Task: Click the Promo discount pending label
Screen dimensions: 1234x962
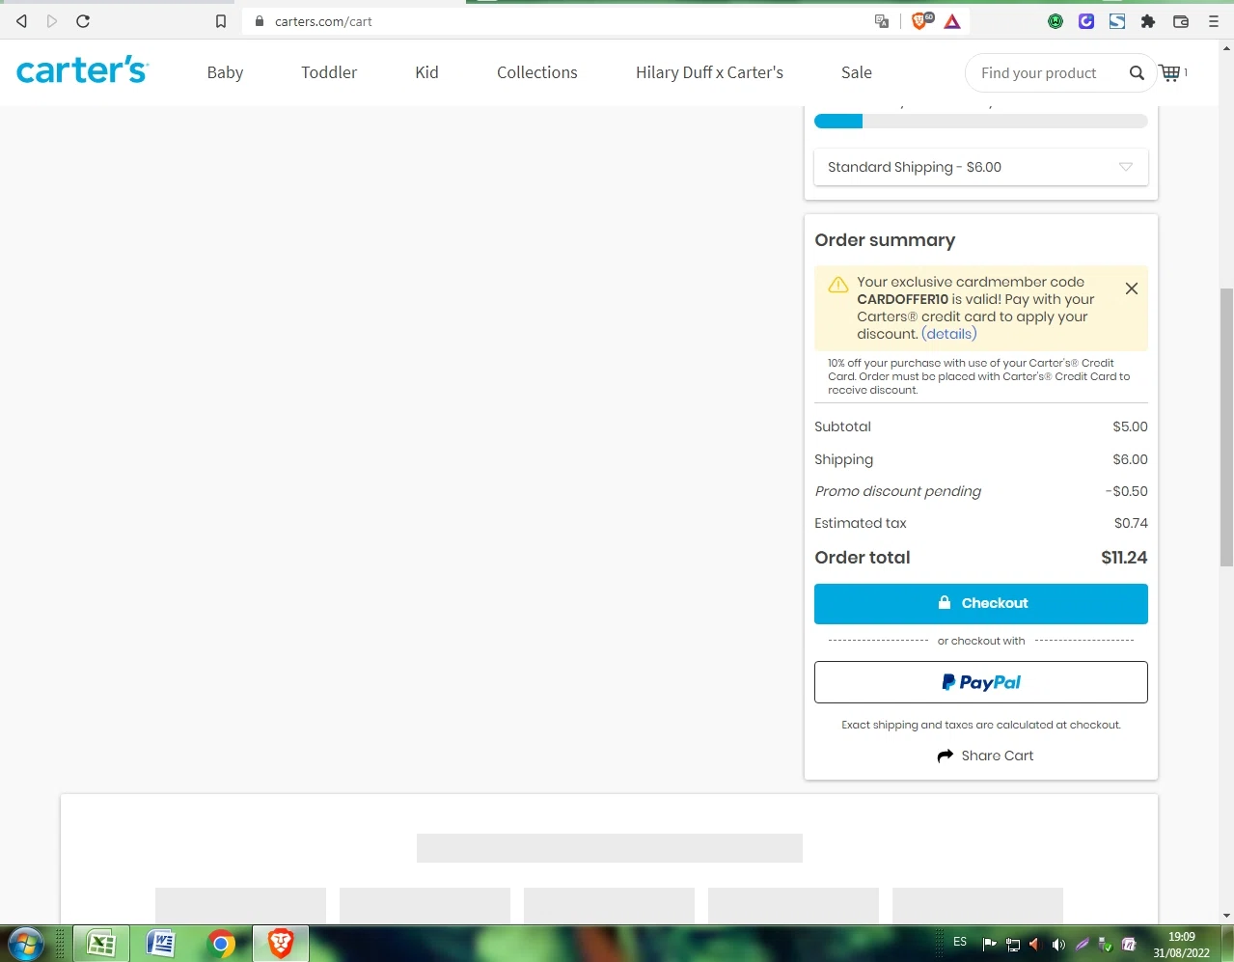Action: click(897, 491)
